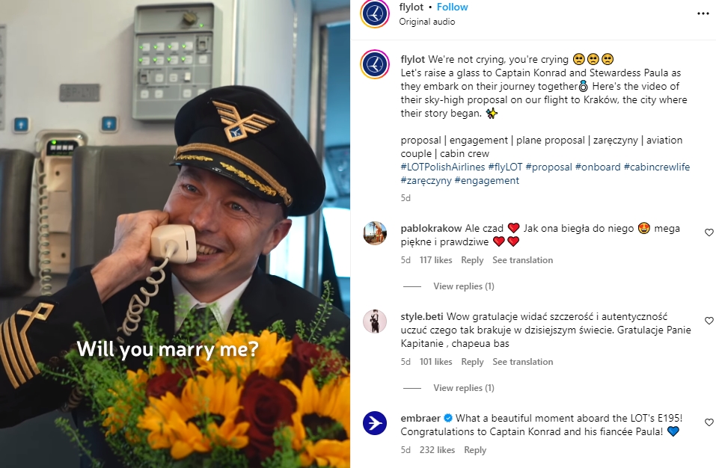Viewport: 716px width, 468px height.
Task: Open the #zaręczyny hashtag
Action: (x=426, y=181)
